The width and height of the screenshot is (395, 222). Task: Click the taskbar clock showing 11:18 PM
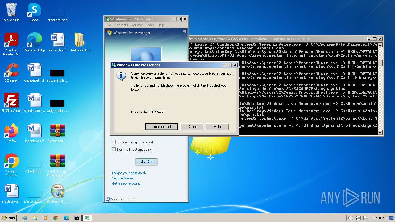(x=379, y=218)
